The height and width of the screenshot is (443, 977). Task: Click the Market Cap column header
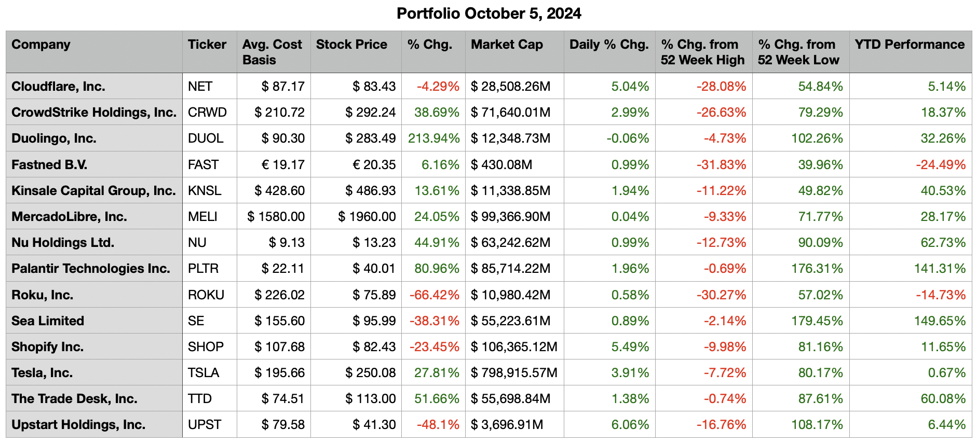point(507,45)
